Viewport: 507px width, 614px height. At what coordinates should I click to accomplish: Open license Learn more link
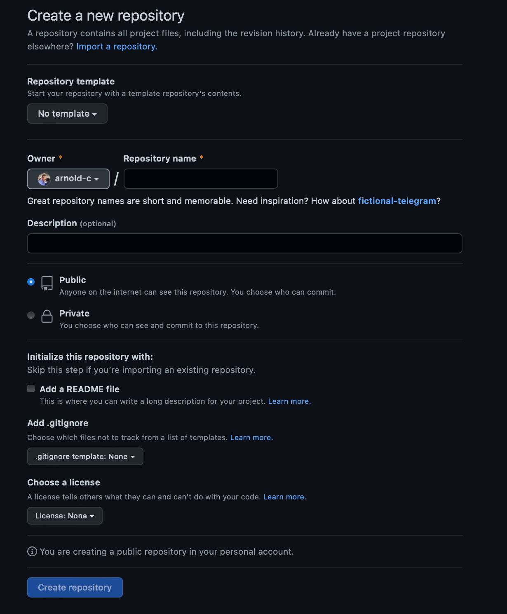point(284,497)
